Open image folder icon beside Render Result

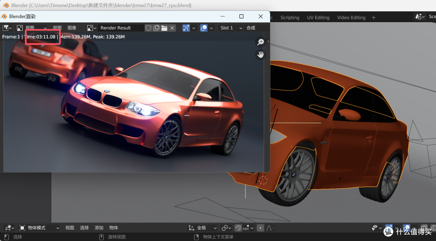[x=164, y=28]
